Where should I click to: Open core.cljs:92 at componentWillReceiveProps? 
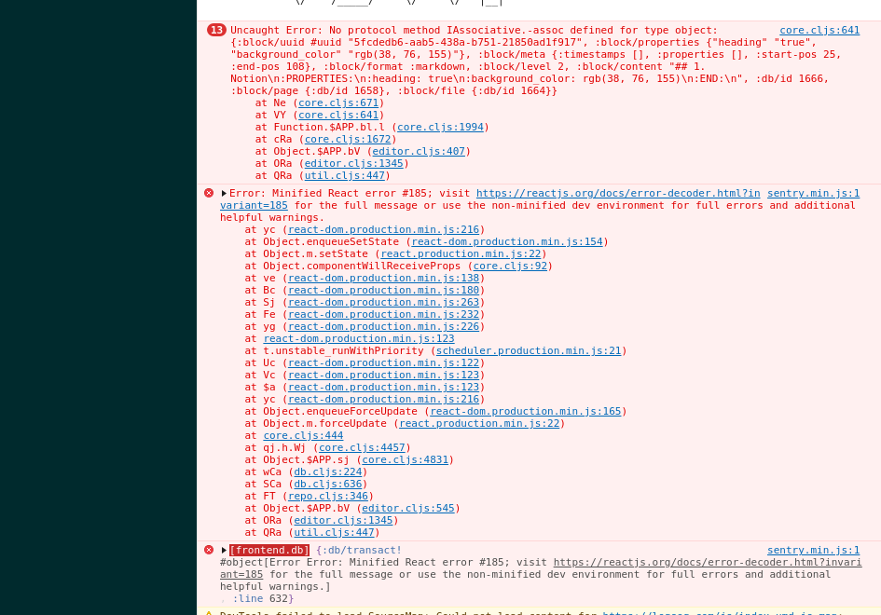click(x=510, y=266)
